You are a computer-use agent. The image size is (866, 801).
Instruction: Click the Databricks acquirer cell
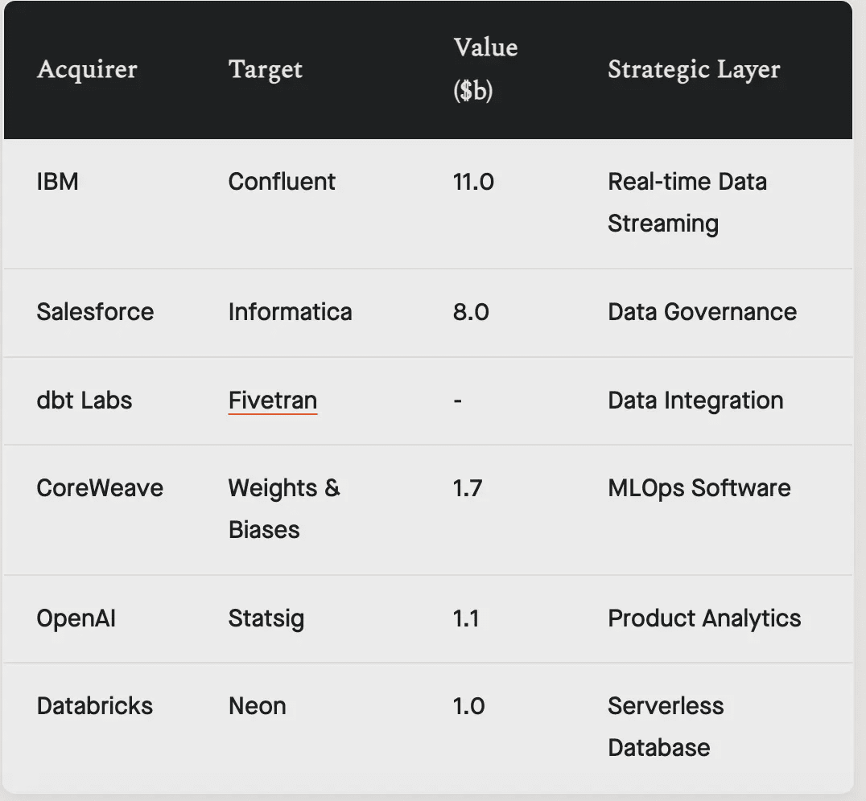(x=94, y=706)
